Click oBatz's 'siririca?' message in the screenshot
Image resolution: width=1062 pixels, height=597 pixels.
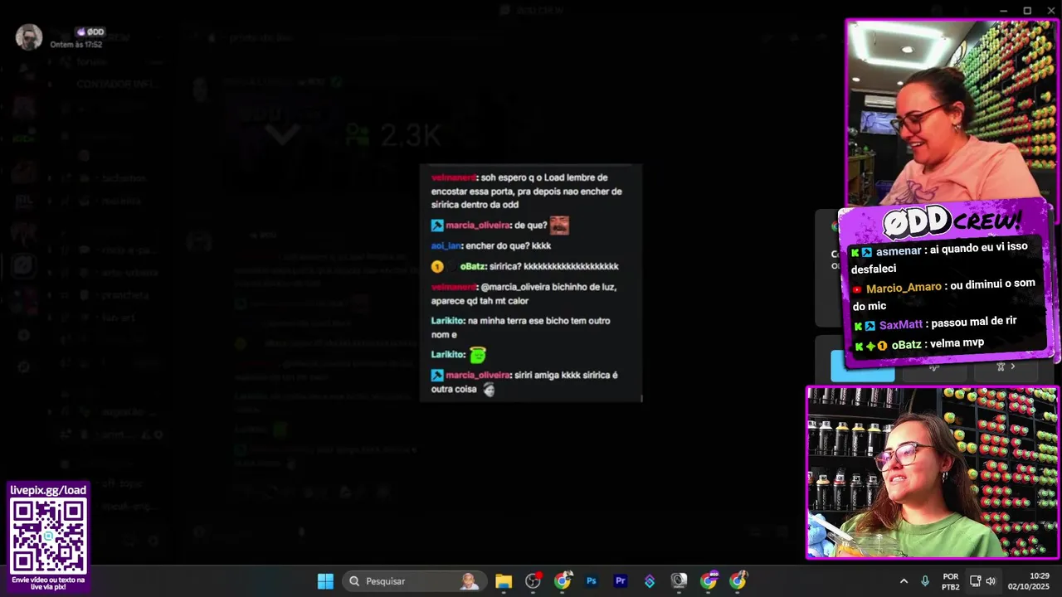[x=525, y=266]
